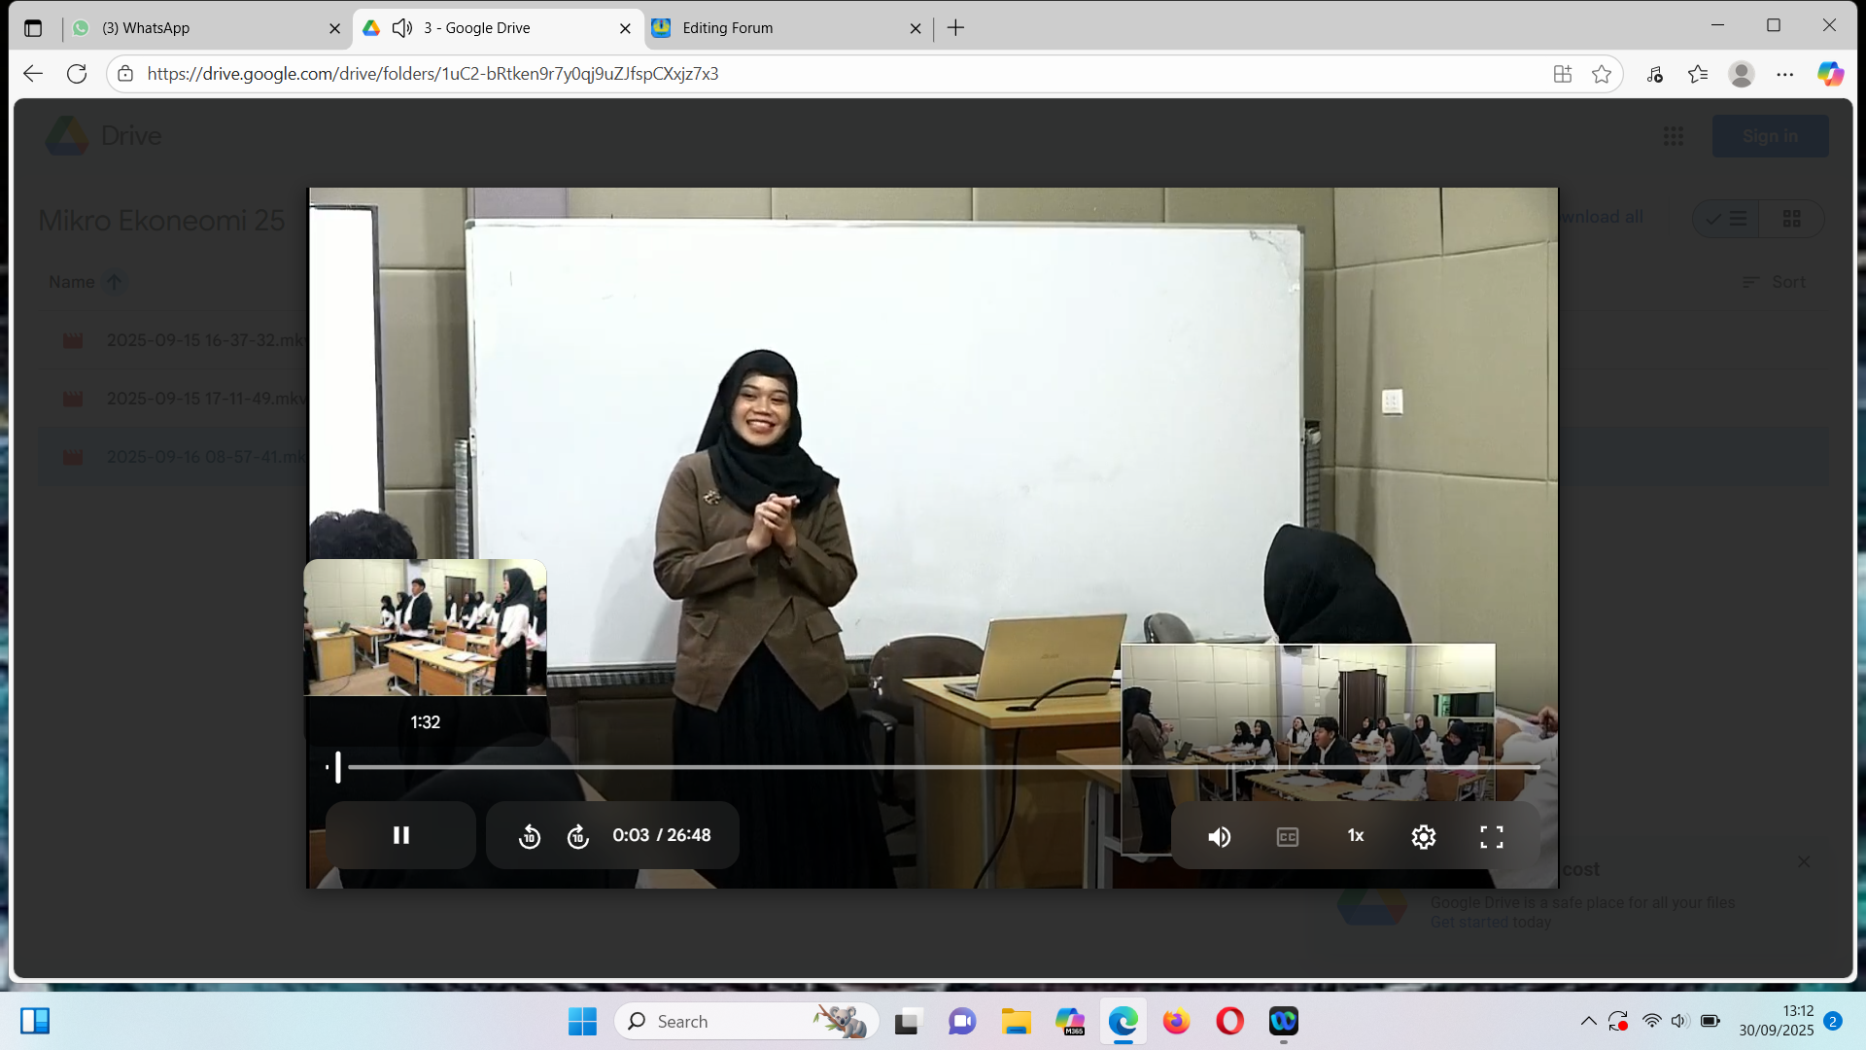Switch Drive to grid layout
The image size is (1866, 1050).
coord(1791,219)
